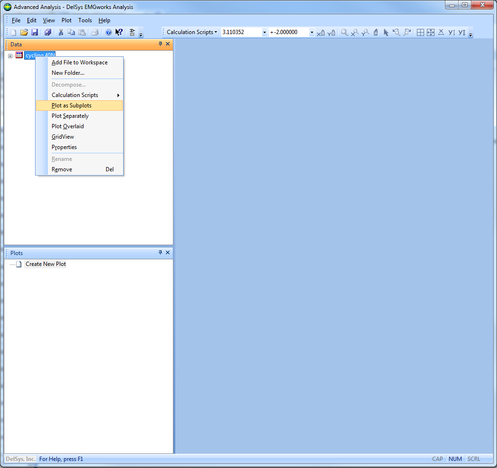The image size is (497, 468).
Task: Click the Open file folder icon
Action: click(x=24, y=33)
